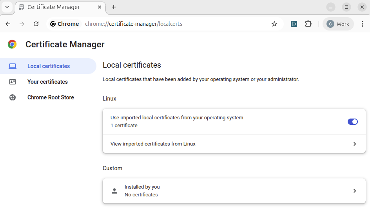Click the Chrome logo beside Certificate Manager

(x=12, y=45)
